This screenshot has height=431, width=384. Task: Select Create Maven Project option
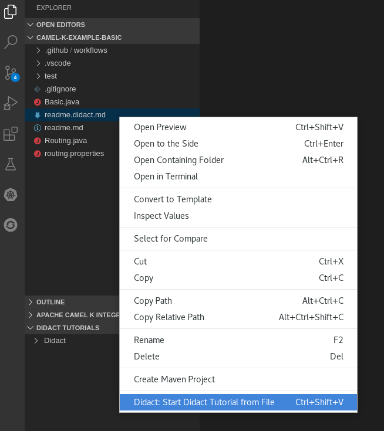(174, 379)
